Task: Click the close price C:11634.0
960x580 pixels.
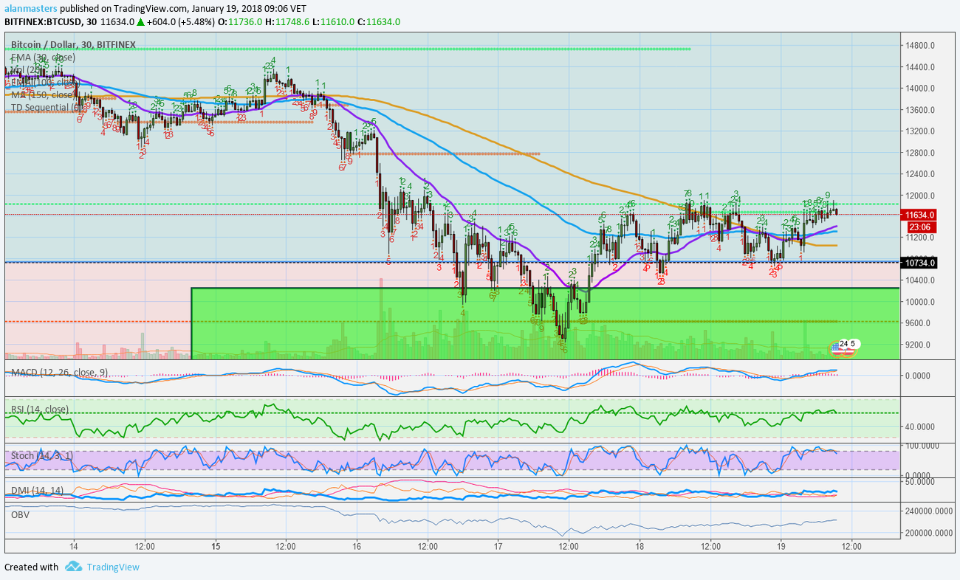Action: (379, 21)
